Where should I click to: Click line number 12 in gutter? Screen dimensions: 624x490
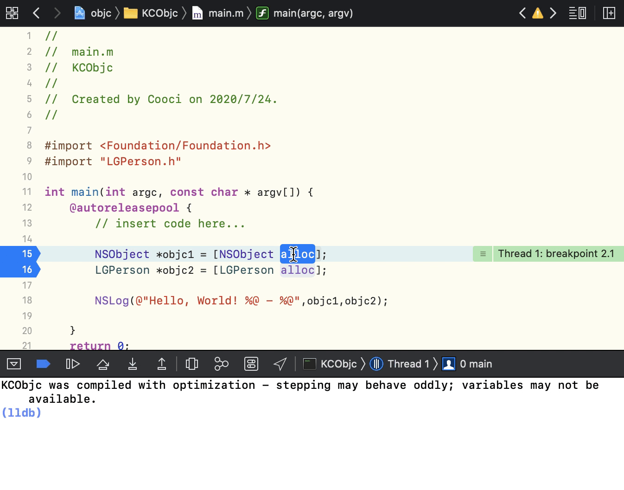(27, 207)
